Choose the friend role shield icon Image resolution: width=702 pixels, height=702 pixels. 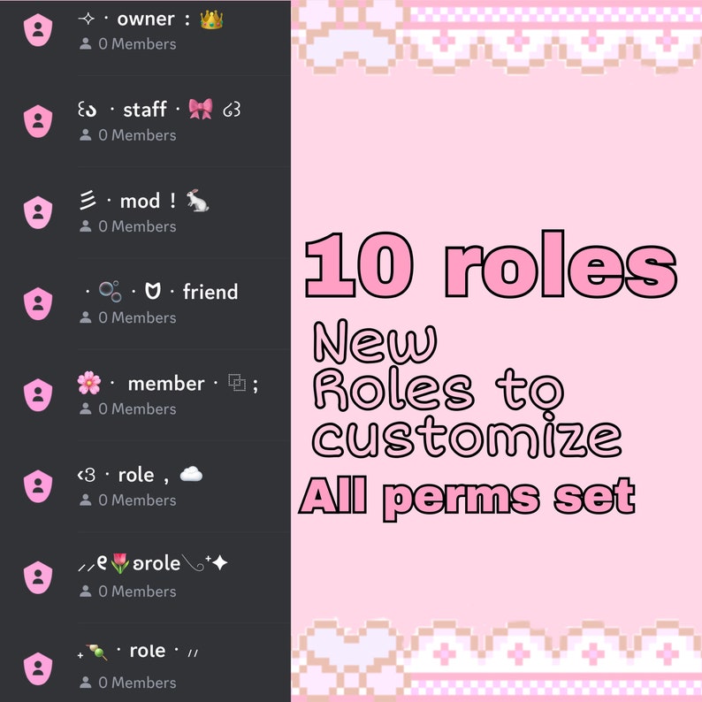[x=38, y=304]
